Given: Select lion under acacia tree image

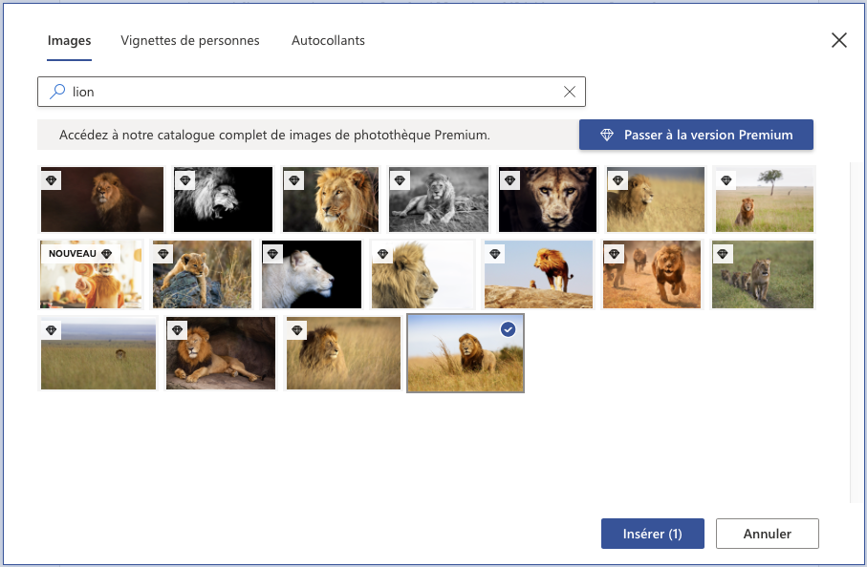Looking at the screenshot, I should coord(764,199).
